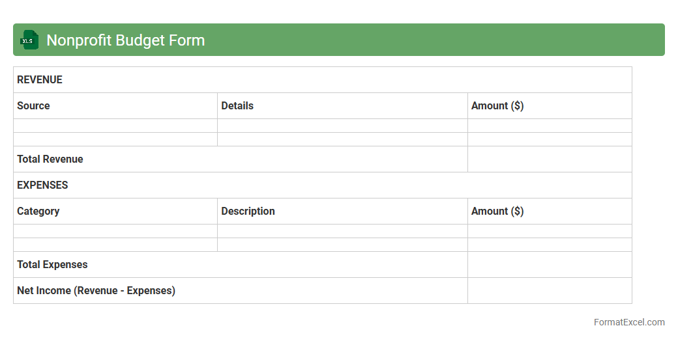
Task: Select the Total Expenses label cell
Action: click(240, 265)
